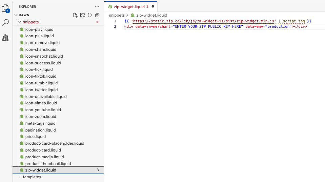Click the data-env production value

pyautogui.click(x=278, y=26)
